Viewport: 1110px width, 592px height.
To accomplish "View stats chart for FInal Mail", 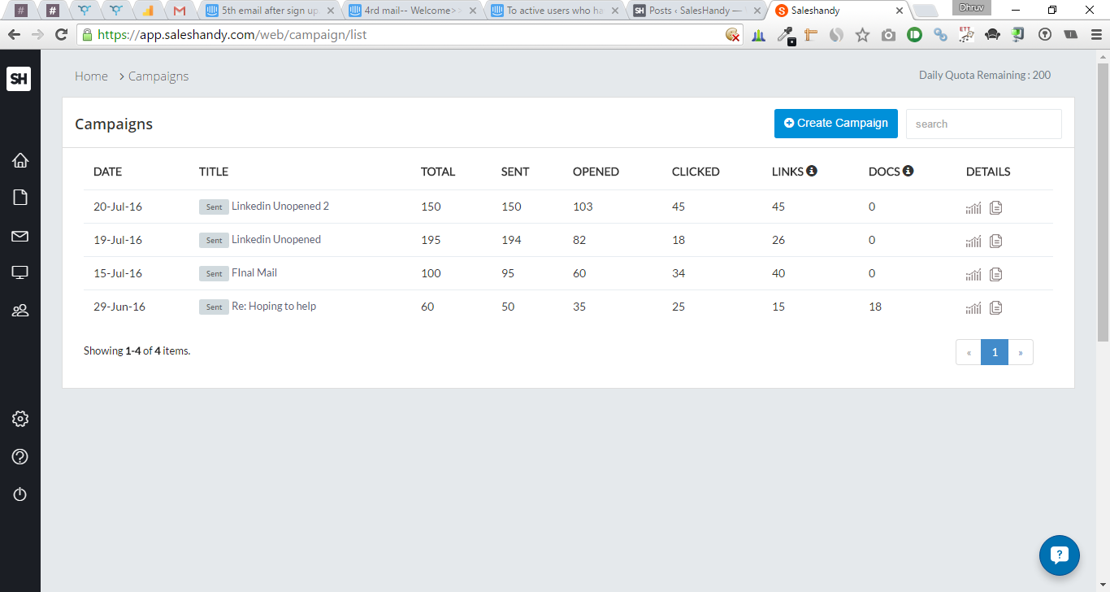I will 973,274.
